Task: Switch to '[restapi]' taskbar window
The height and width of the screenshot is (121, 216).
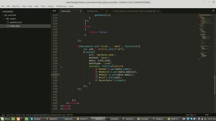Action: click(x=143, y=119)
